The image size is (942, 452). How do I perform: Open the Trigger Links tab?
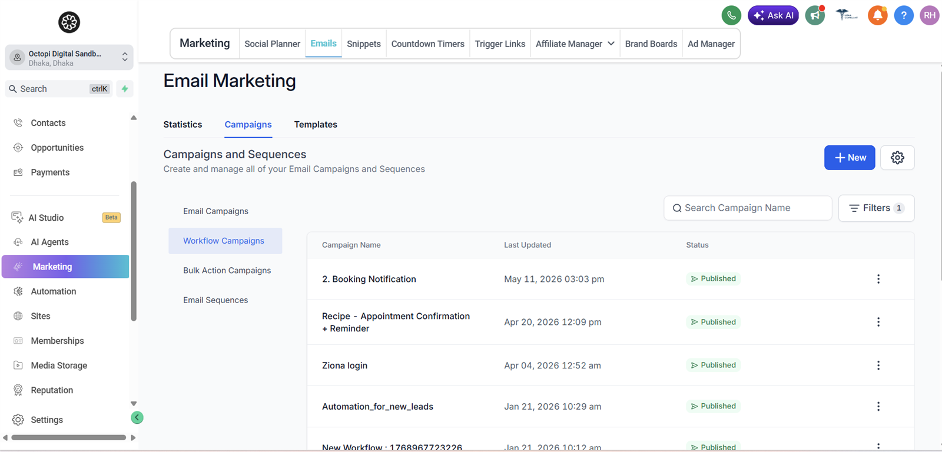500,44
